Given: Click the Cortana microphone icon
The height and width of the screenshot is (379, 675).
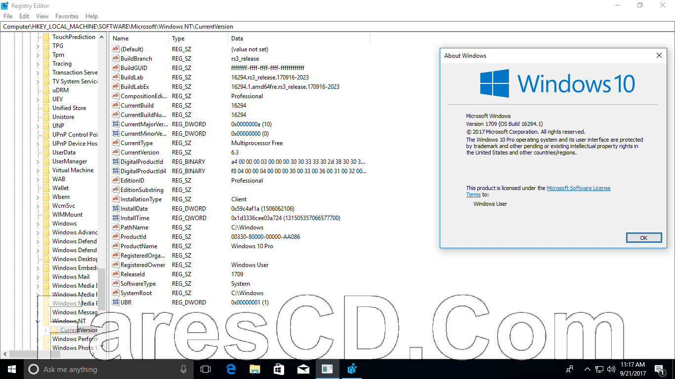Looking at the screenshot, I should click(x=183, y=369).
